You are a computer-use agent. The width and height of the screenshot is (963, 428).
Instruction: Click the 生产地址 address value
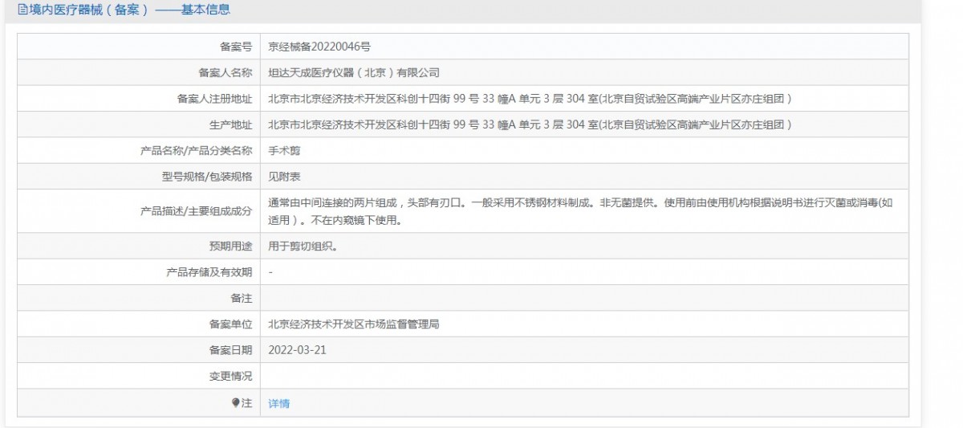tap(530, 124)
